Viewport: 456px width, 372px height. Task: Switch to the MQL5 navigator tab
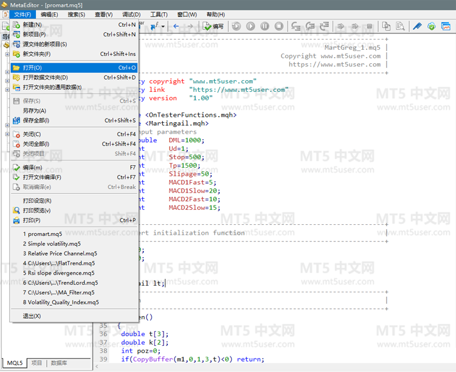[15, 363]
